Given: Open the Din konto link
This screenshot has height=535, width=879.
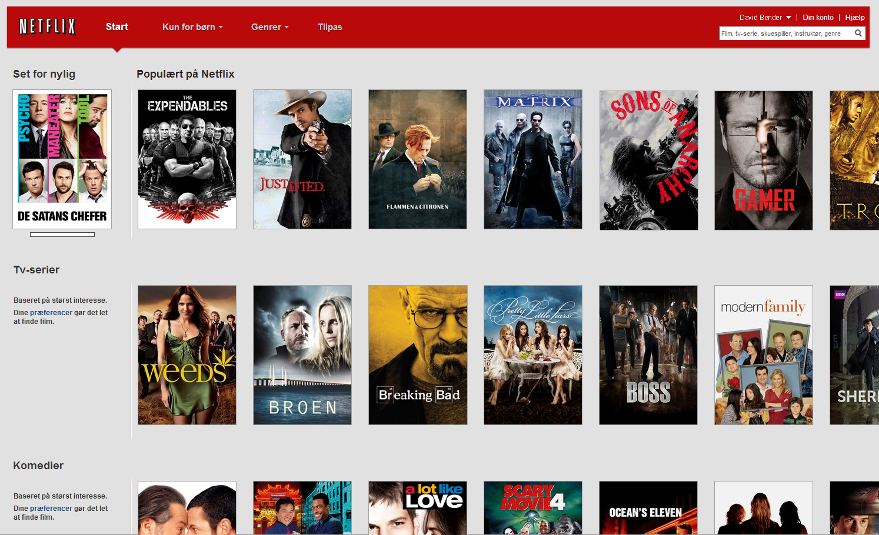Looking at the screenshot, I should 818,18.
